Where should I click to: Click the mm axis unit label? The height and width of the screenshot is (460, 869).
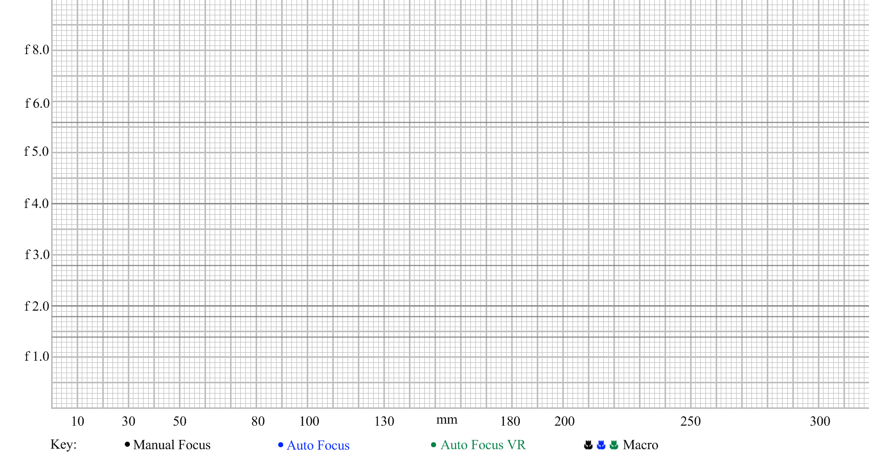pyautogui.click(x=447, y=420)
